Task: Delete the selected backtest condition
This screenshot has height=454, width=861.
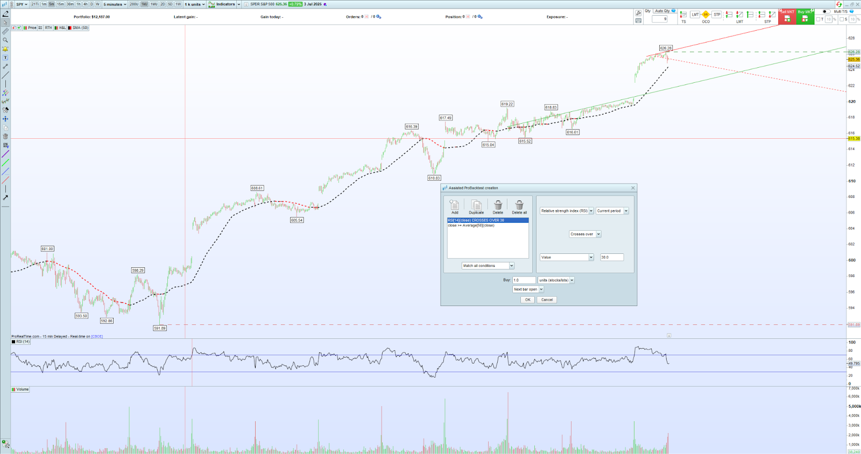Action: click(x=498, y=207)
